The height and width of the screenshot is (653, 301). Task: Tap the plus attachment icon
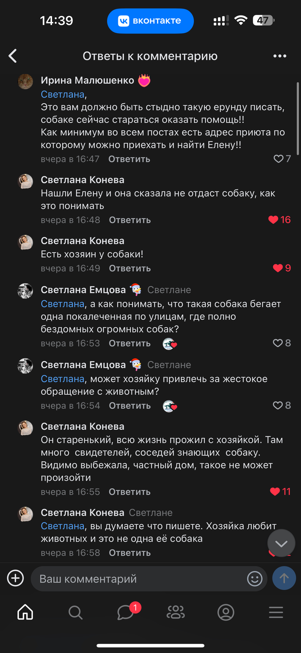coord(15,578)
